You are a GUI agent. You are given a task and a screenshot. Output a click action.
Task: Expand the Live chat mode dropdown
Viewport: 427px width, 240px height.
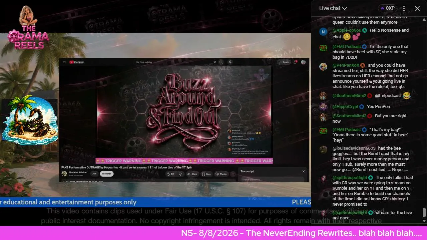click(x=333, y=8)
